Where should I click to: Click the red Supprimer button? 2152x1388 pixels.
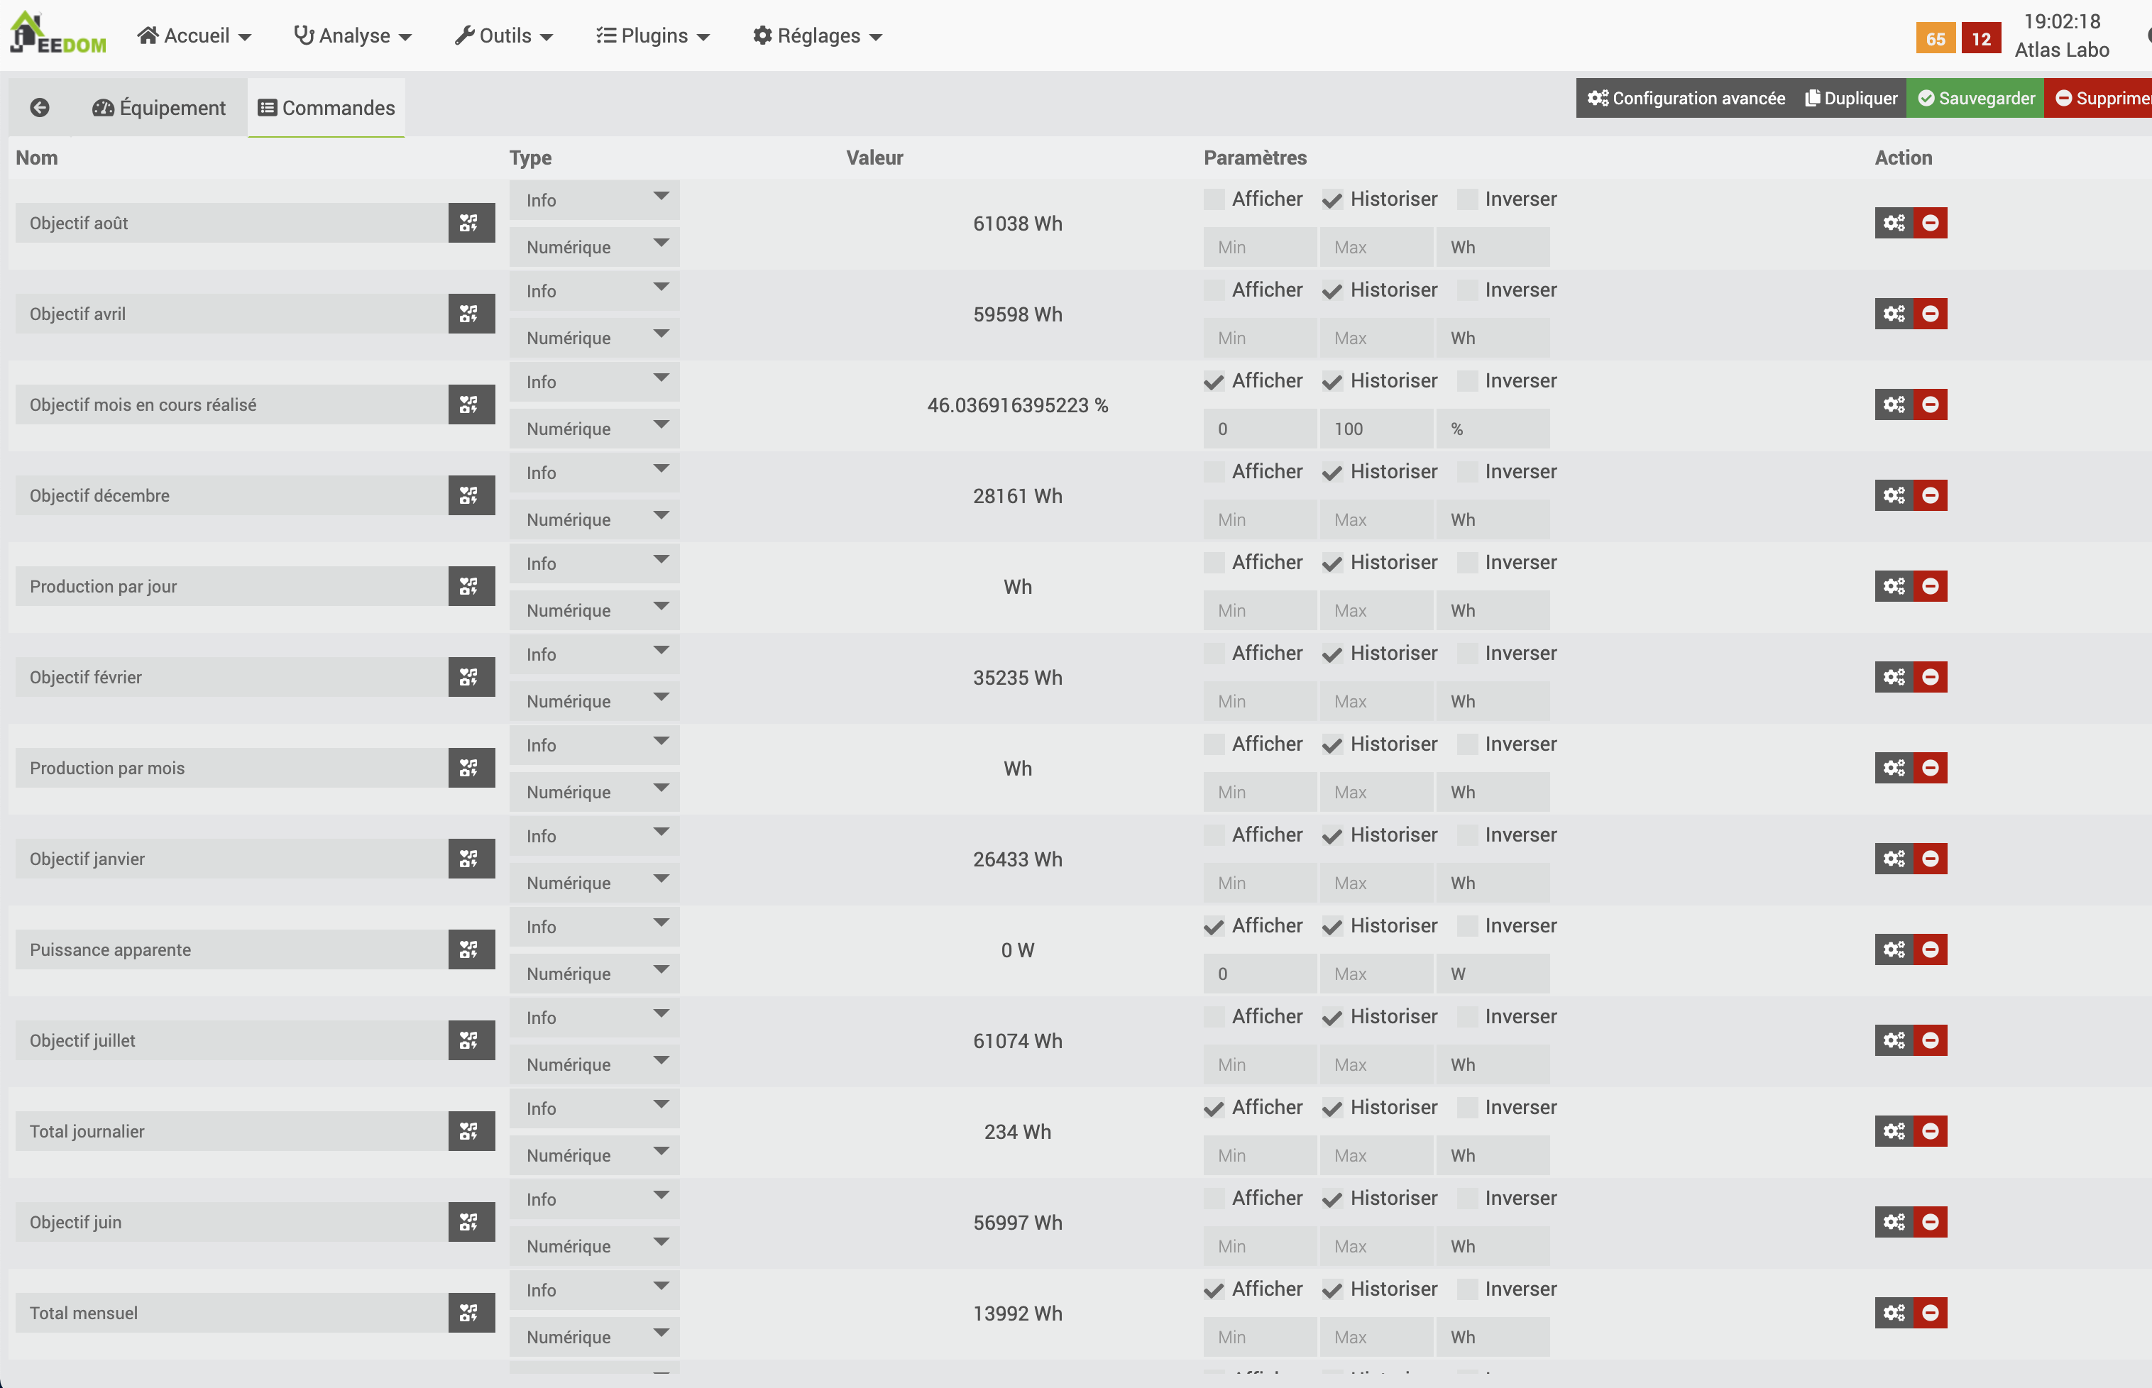(2098, 98)
